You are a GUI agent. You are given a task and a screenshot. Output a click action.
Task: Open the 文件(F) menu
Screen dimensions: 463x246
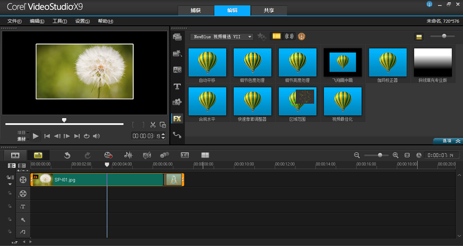pos(15,21)
